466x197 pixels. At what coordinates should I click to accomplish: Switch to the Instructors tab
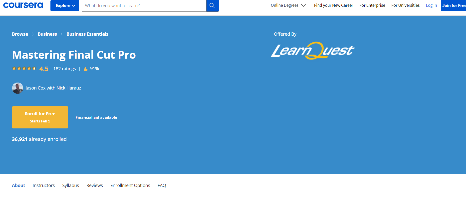44,186
